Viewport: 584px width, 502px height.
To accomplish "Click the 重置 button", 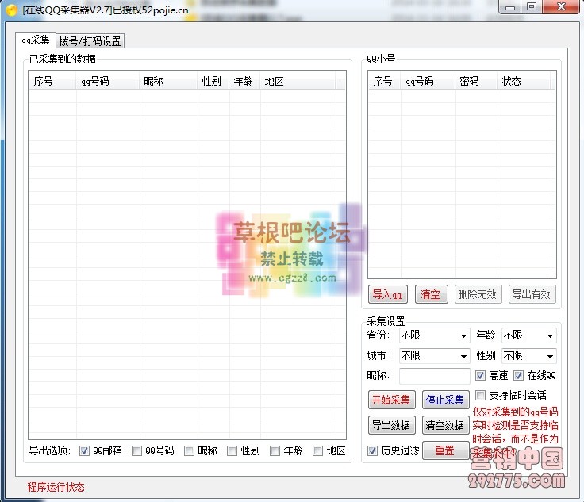I will pos(445,451).
